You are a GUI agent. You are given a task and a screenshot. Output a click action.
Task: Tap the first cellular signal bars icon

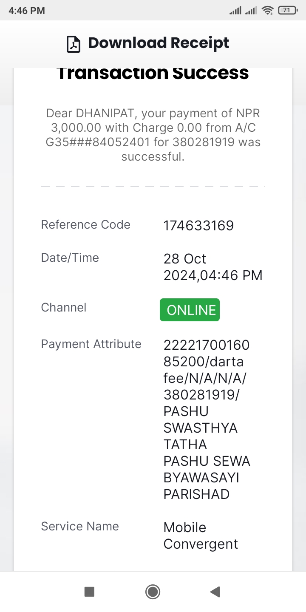pos(235,10)
